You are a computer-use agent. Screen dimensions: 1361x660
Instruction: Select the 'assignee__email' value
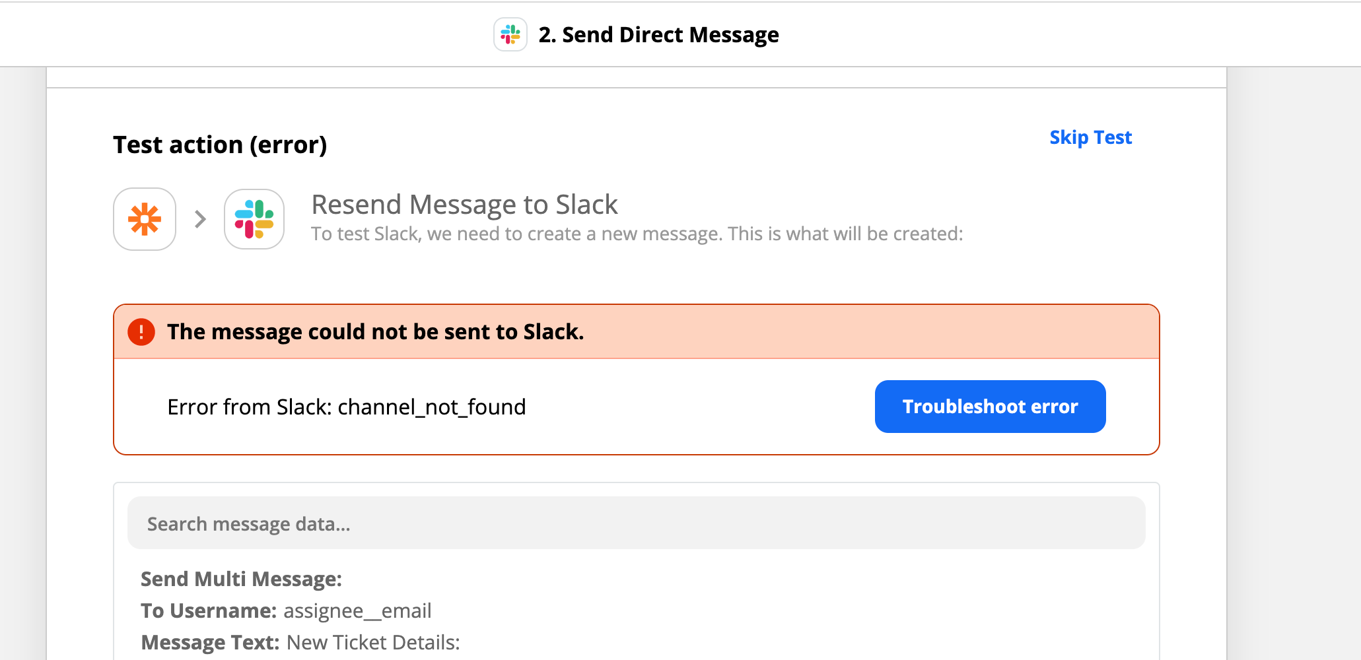357,611
